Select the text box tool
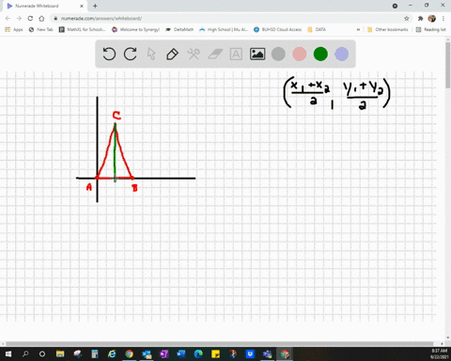Image resolution: width=451 pixels, height=361 pixels. point(236,54)
